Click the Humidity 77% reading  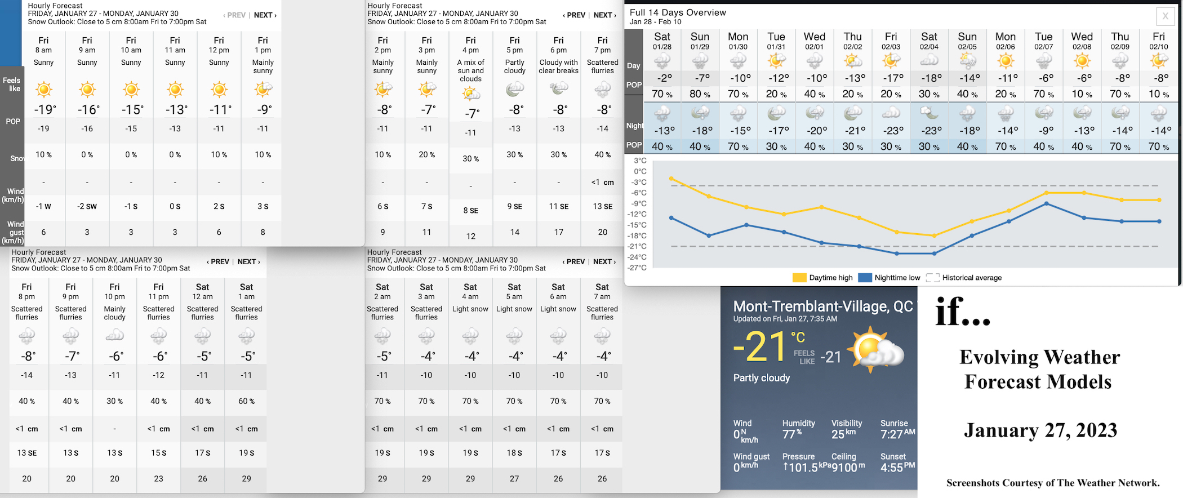point(792,434)
